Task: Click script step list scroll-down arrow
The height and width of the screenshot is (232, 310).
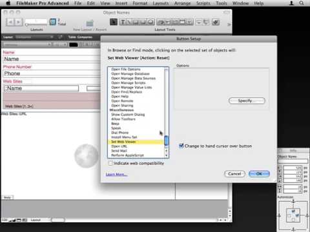Action: click(166, 155)
